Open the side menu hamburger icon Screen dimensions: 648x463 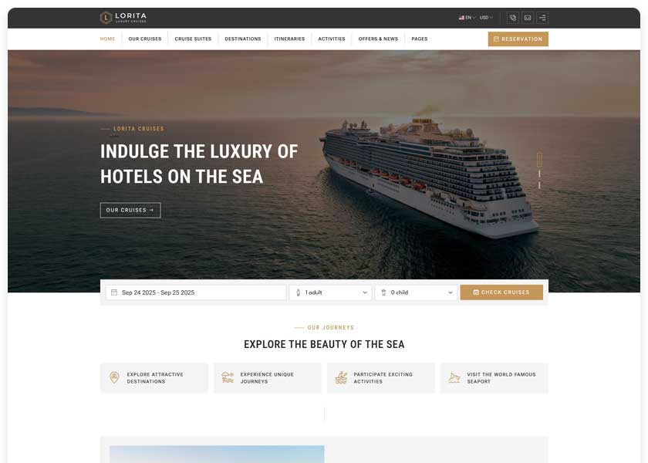click(542, 18)
